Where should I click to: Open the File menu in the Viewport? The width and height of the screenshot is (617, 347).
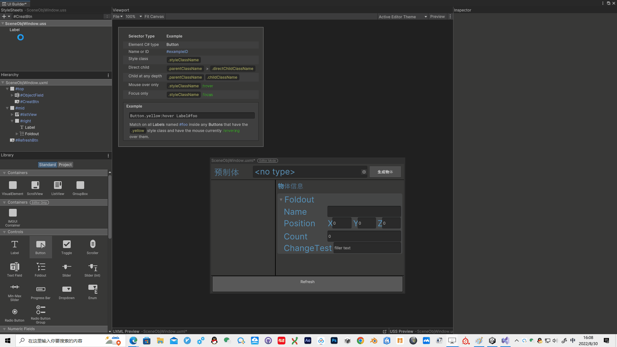(118, 16)
